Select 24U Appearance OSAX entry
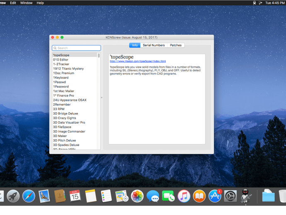This screenshot has height=215, width=286. click(75, 100)
